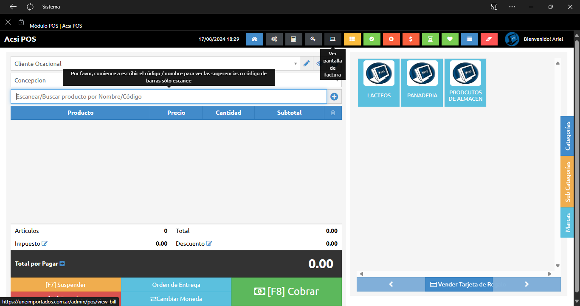Screen dimensions: 580x306
Task: Click the green heart icon
Action: (450, 39)
